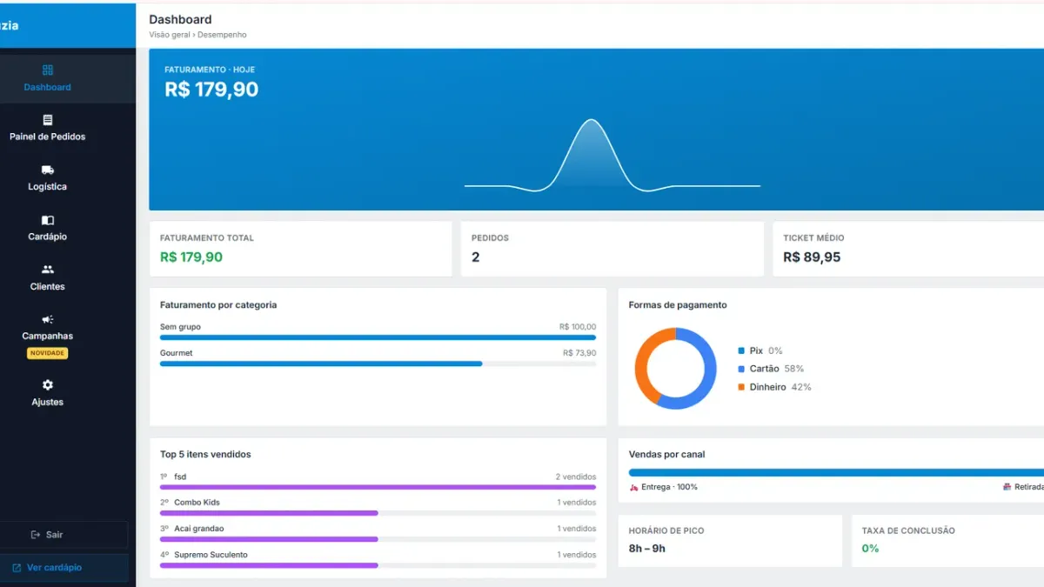Click the Supremo Suculento sales bar

(269, 565)
